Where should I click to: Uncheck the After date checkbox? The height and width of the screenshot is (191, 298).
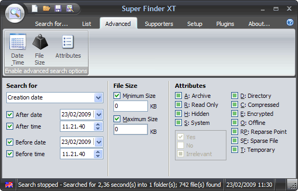(10, 115)
